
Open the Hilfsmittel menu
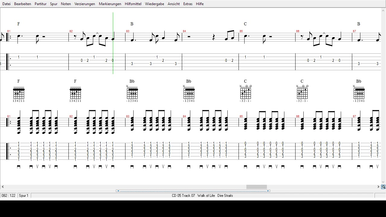(x=133, y=4)
